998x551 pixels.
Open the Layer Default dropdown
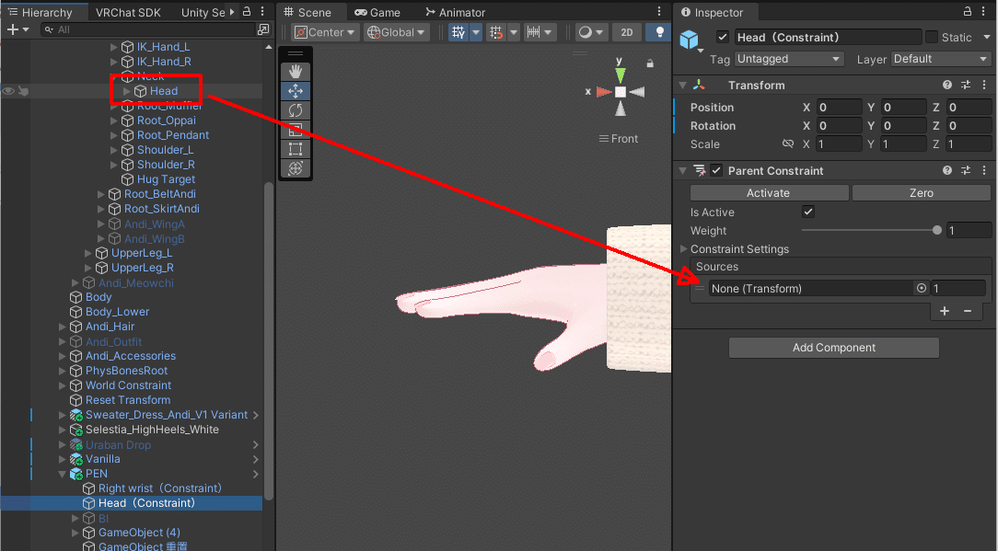940,58
